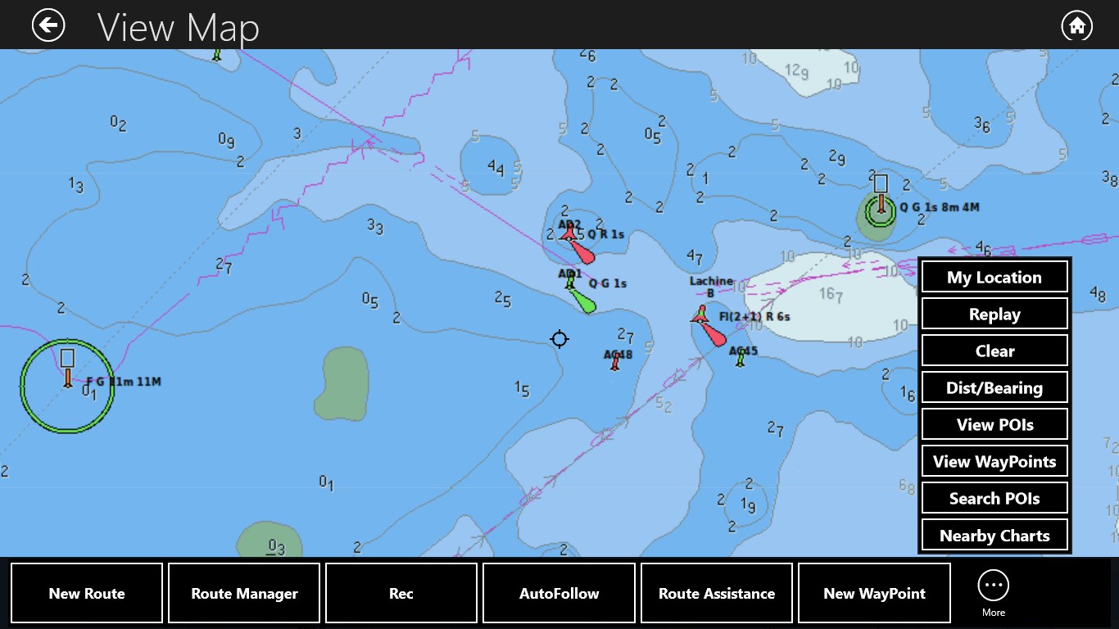Select Rec in the bottom toolbar
The image size is (1119, 629).
pos(401,593)
